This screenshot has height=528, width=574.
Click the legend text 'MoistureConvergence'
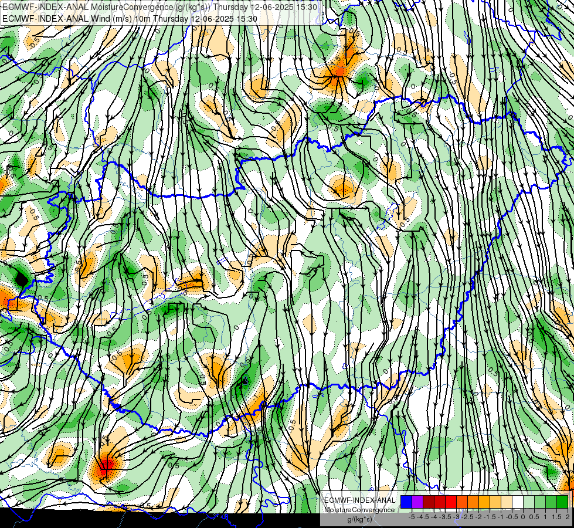[x=359, y=510]
